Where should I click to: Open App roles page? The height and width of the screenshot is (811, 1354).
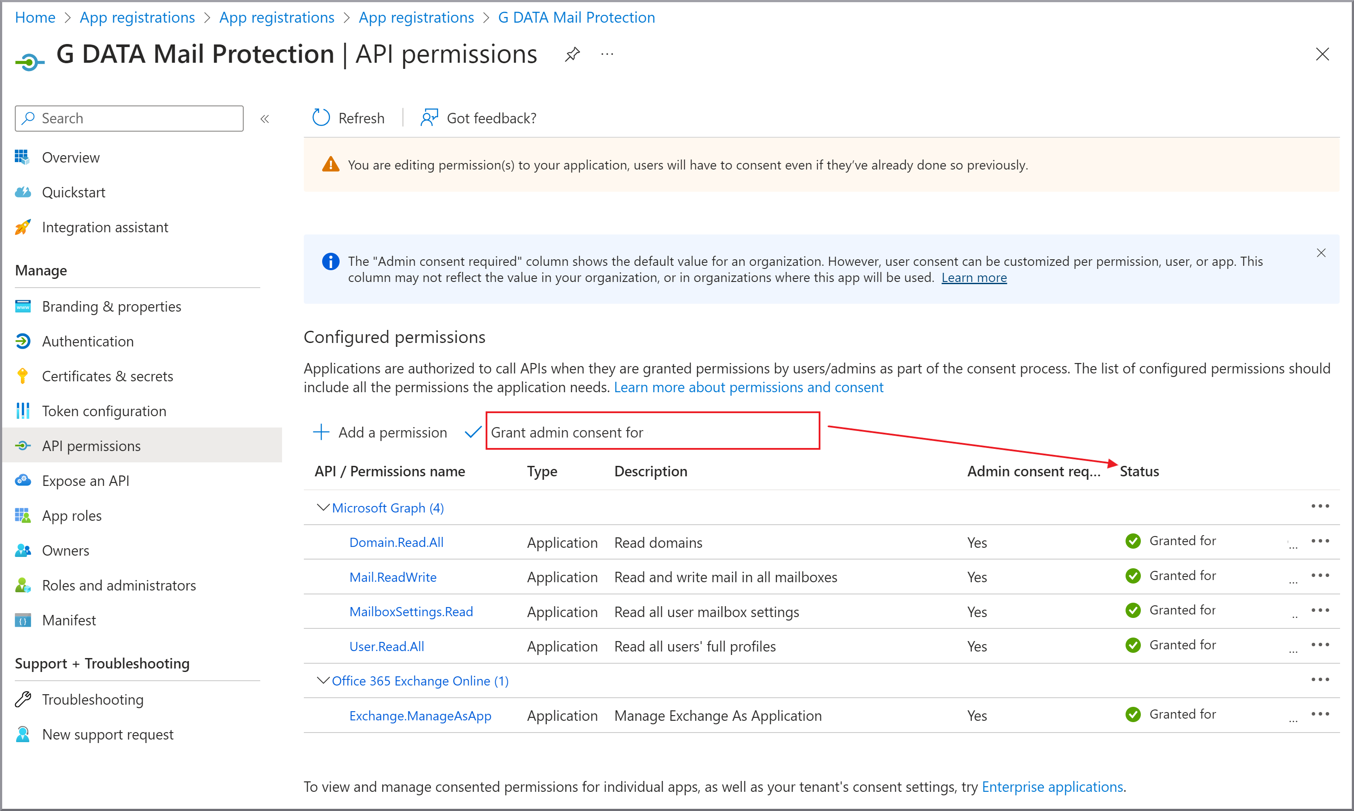point(72,516)
